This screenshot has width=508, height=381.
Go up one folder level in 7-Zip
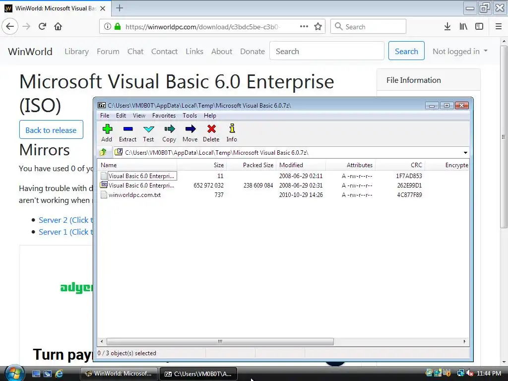click(x=103, y=152)
